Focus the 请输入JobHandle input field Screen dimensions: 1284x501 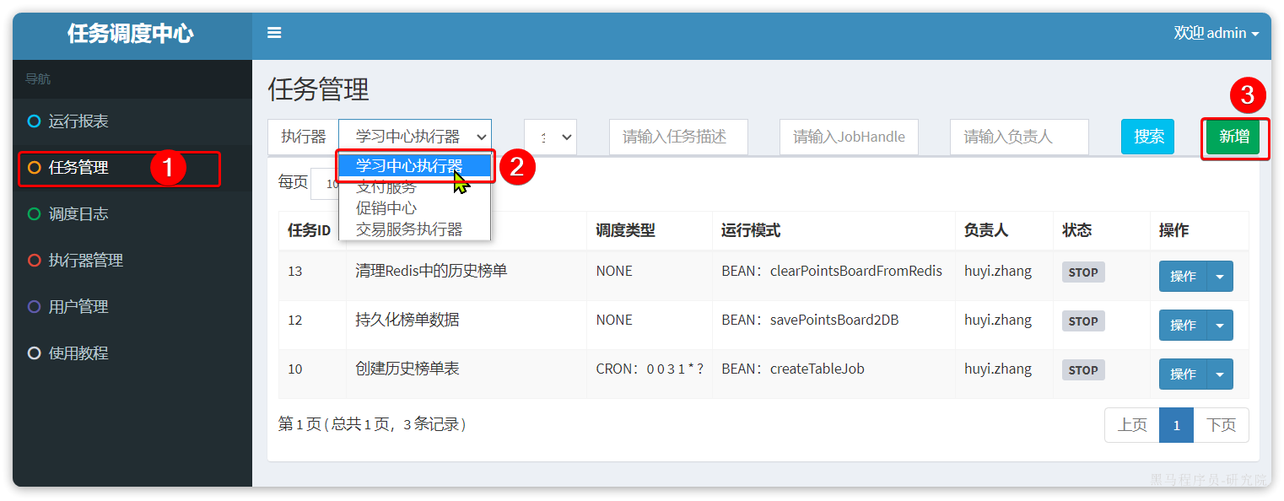(x=849, y=137)
